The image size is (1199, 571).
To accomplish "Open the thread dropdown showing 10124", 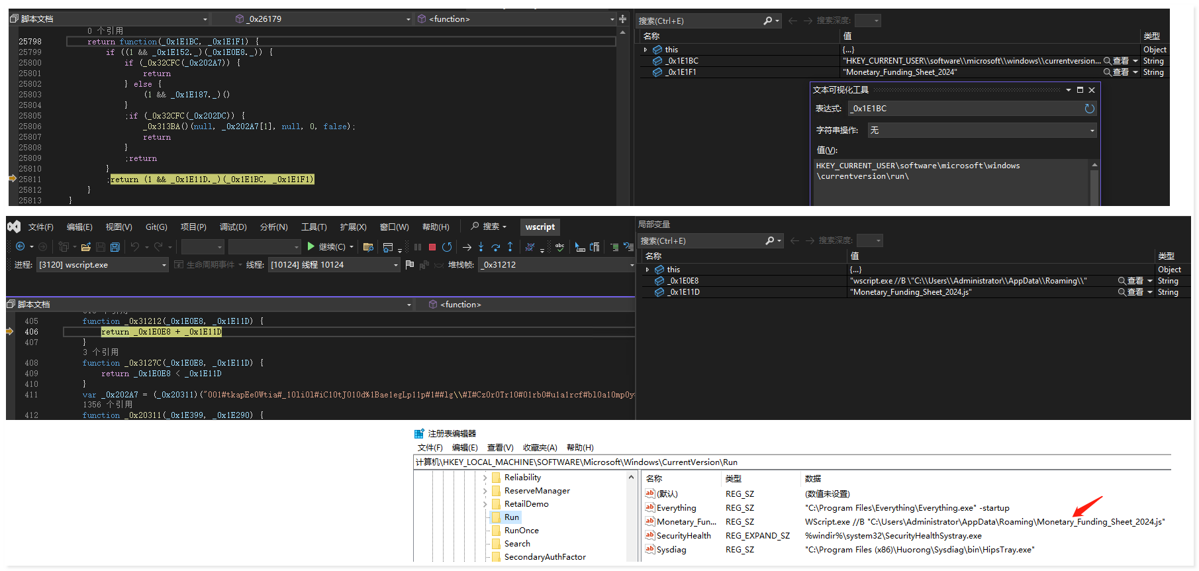I will [396, 265].
